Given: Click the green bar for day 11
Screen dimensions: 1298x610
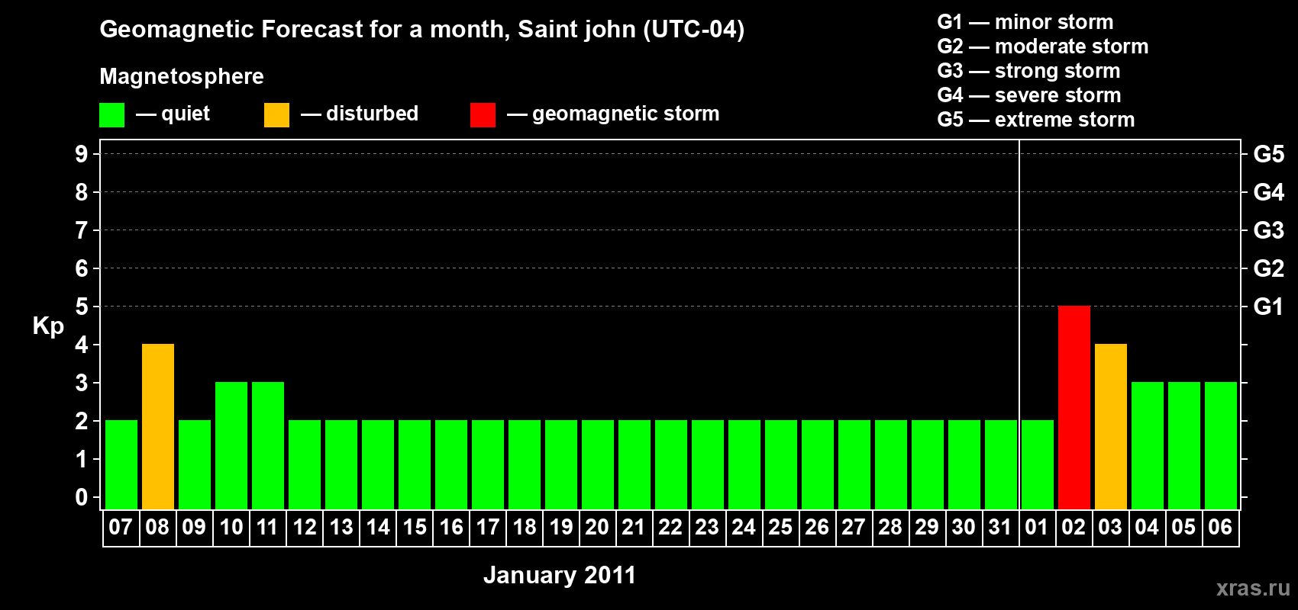Looking at the screenshot, I should tap(268, 446).
